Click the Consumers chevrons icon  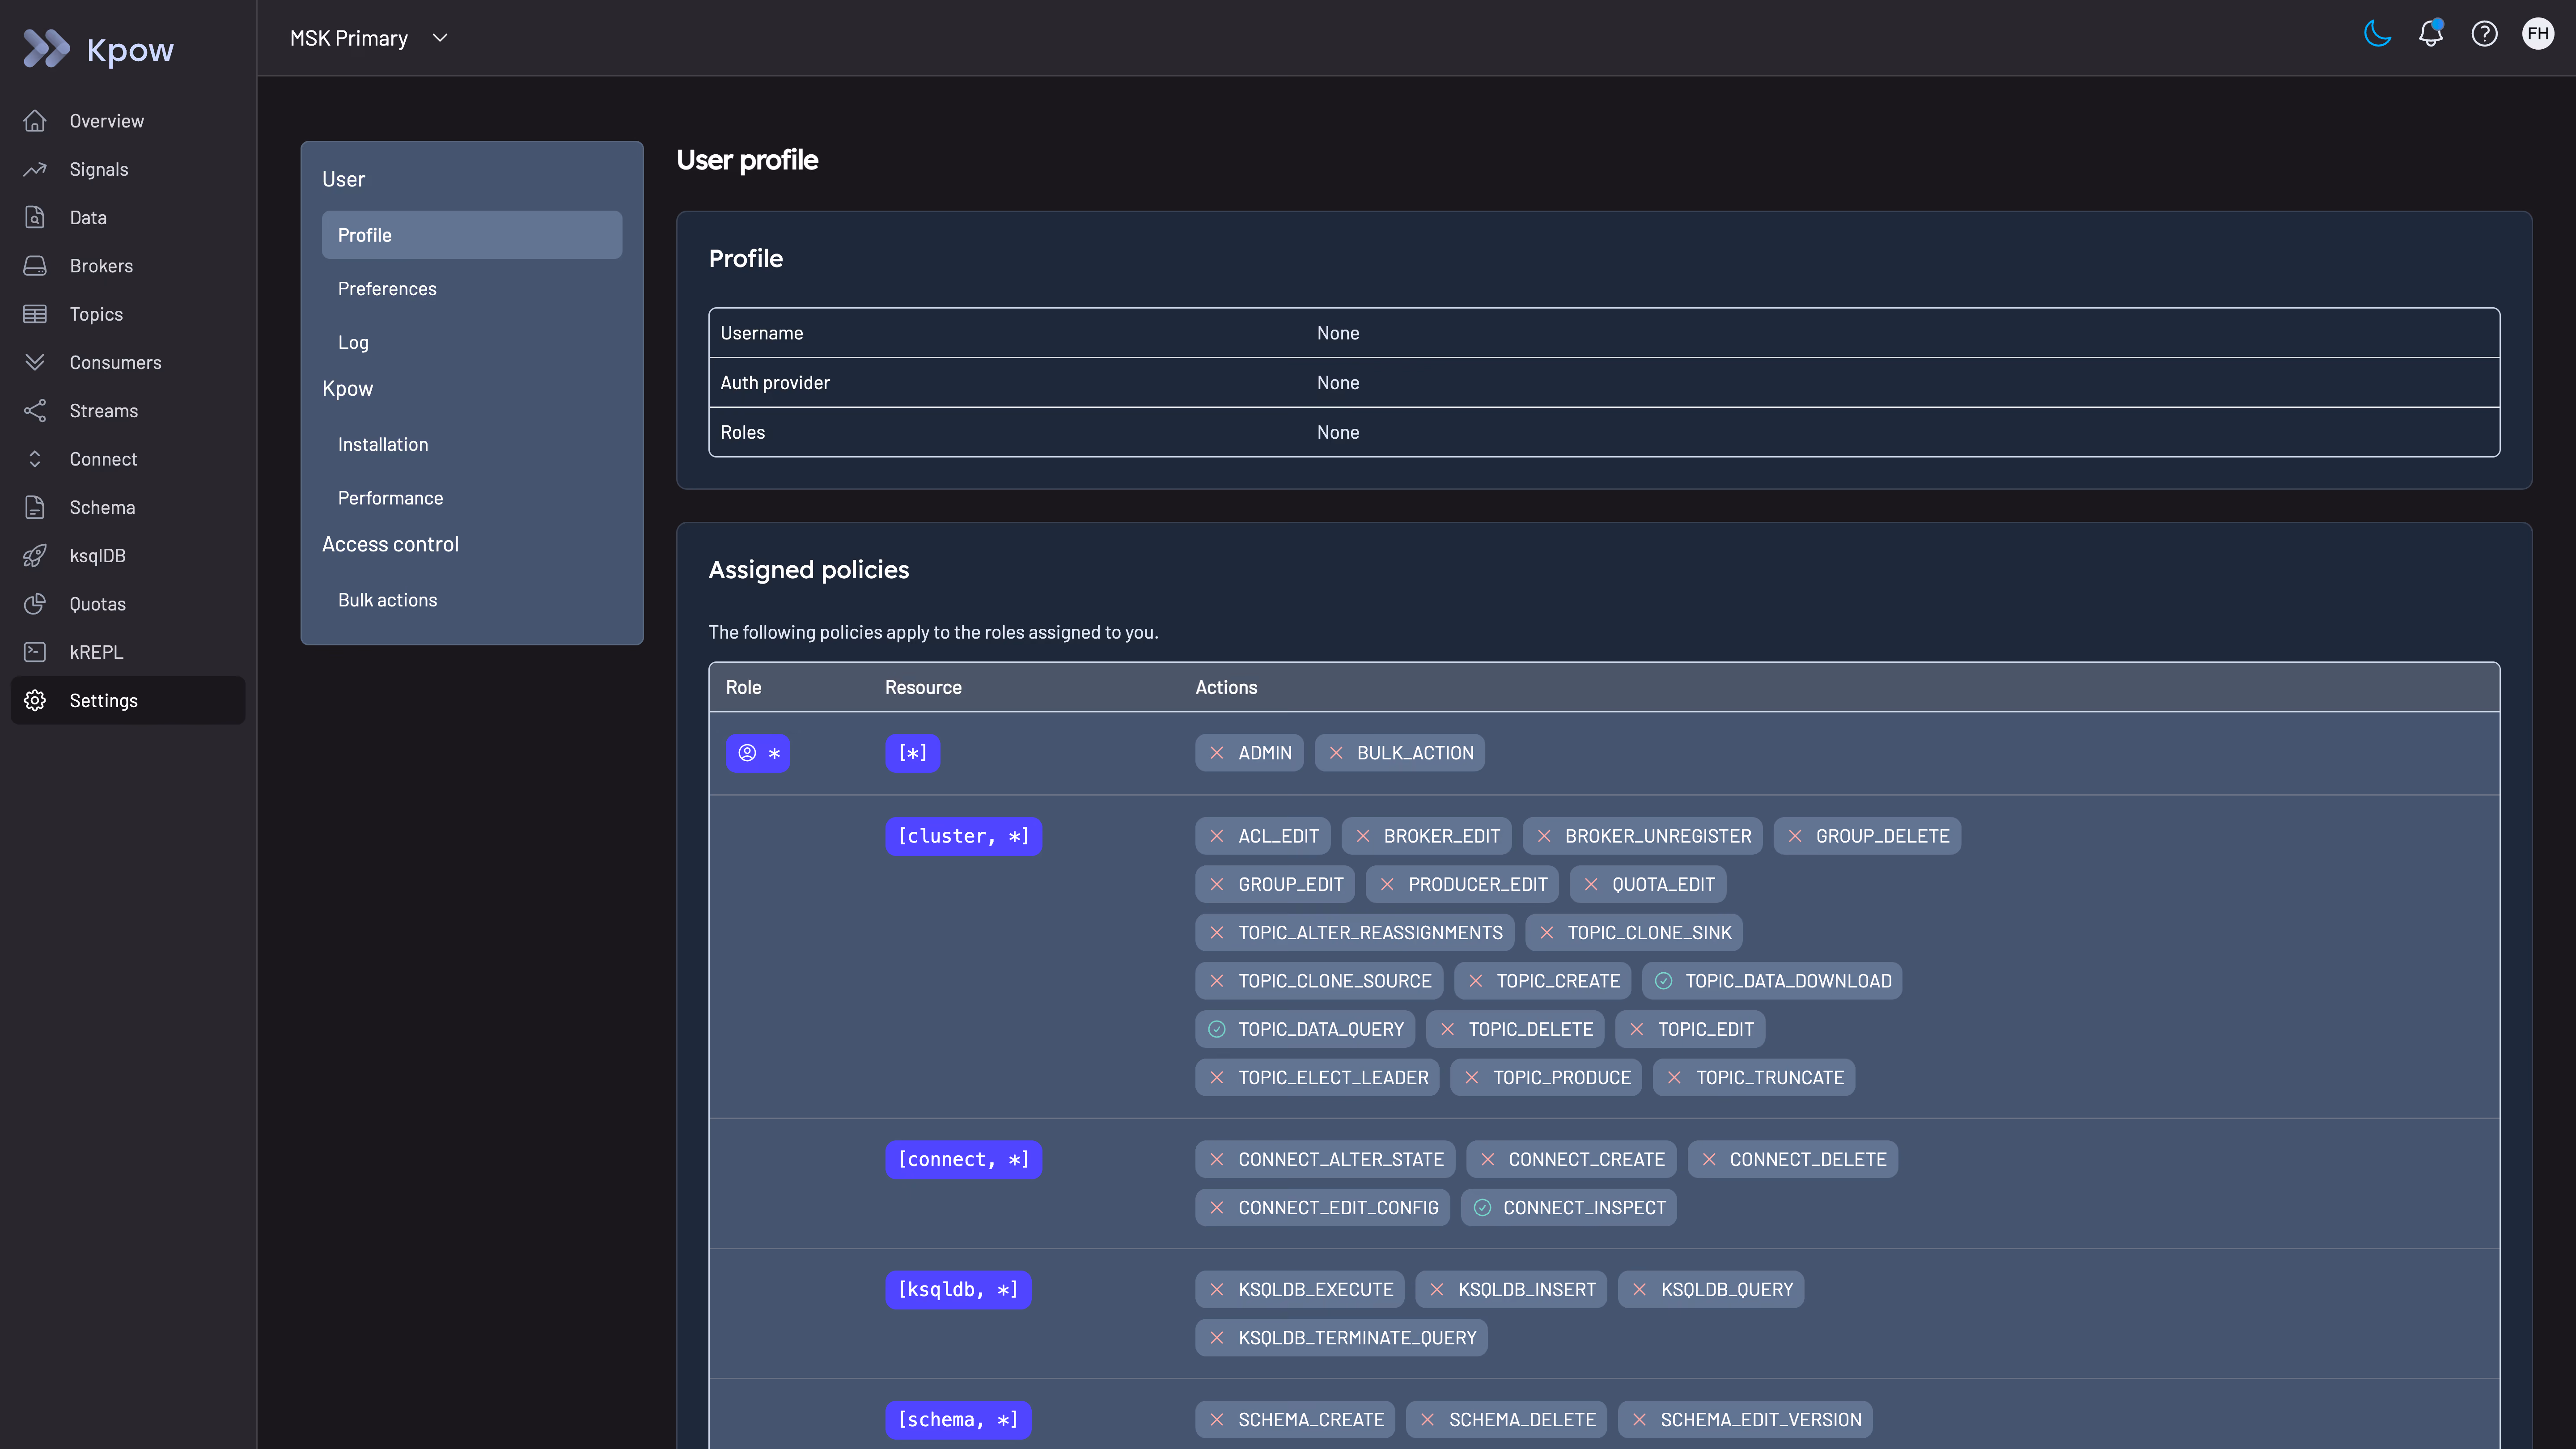[x=35, y=362]
